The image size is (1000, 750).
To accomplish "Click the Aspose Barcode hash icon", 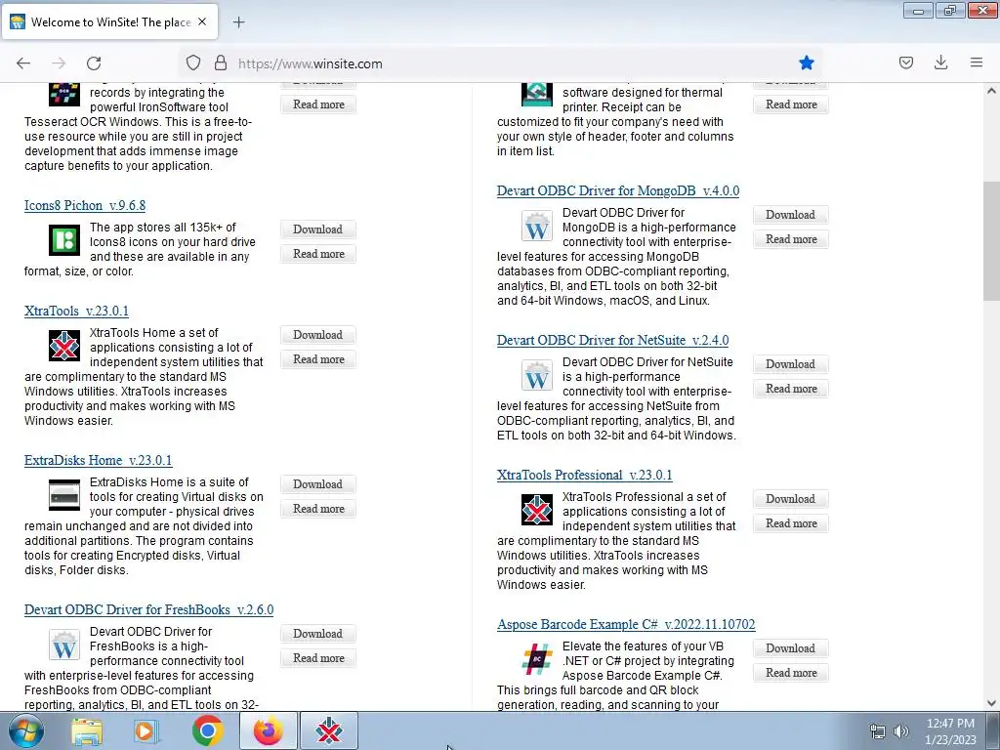I will 537,659.
